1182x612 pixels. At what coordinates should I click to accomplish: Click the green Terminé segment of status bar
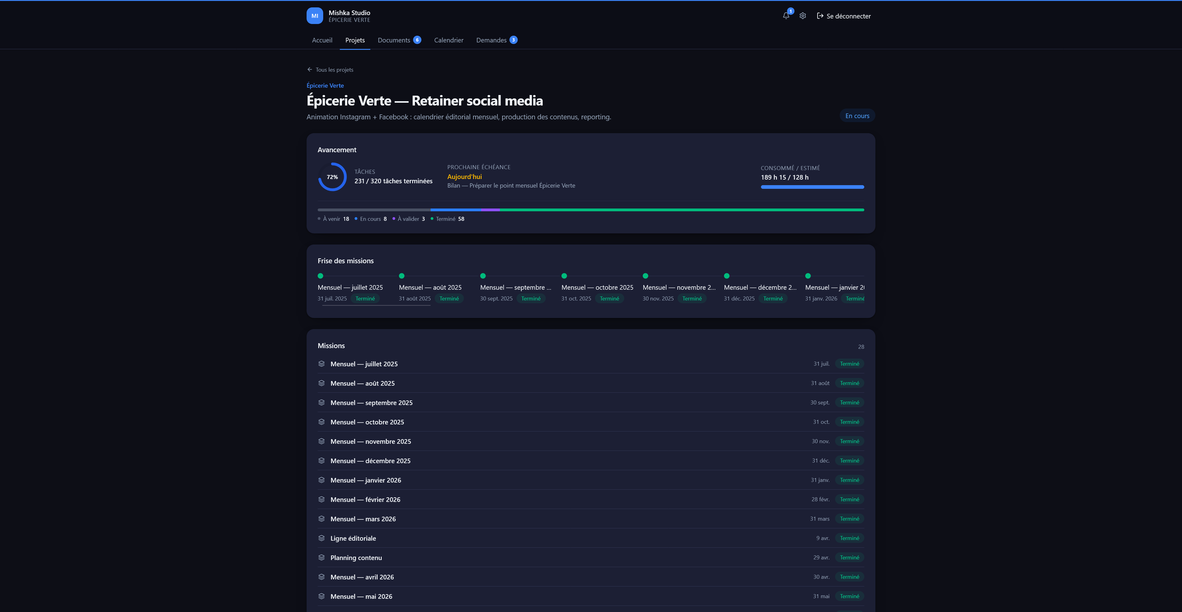point(682,210)
